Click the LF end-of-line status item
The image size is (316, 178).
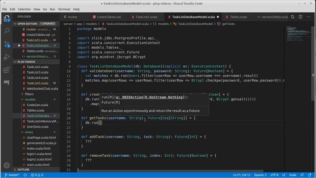(x=284, y=175)
